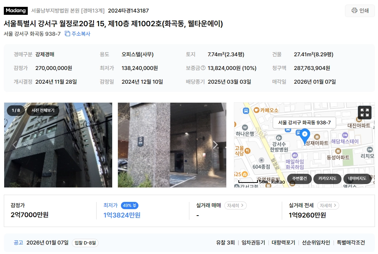Expand the 49% lowest price badge
Screen dimensions: 378x254
coord(129,205)
